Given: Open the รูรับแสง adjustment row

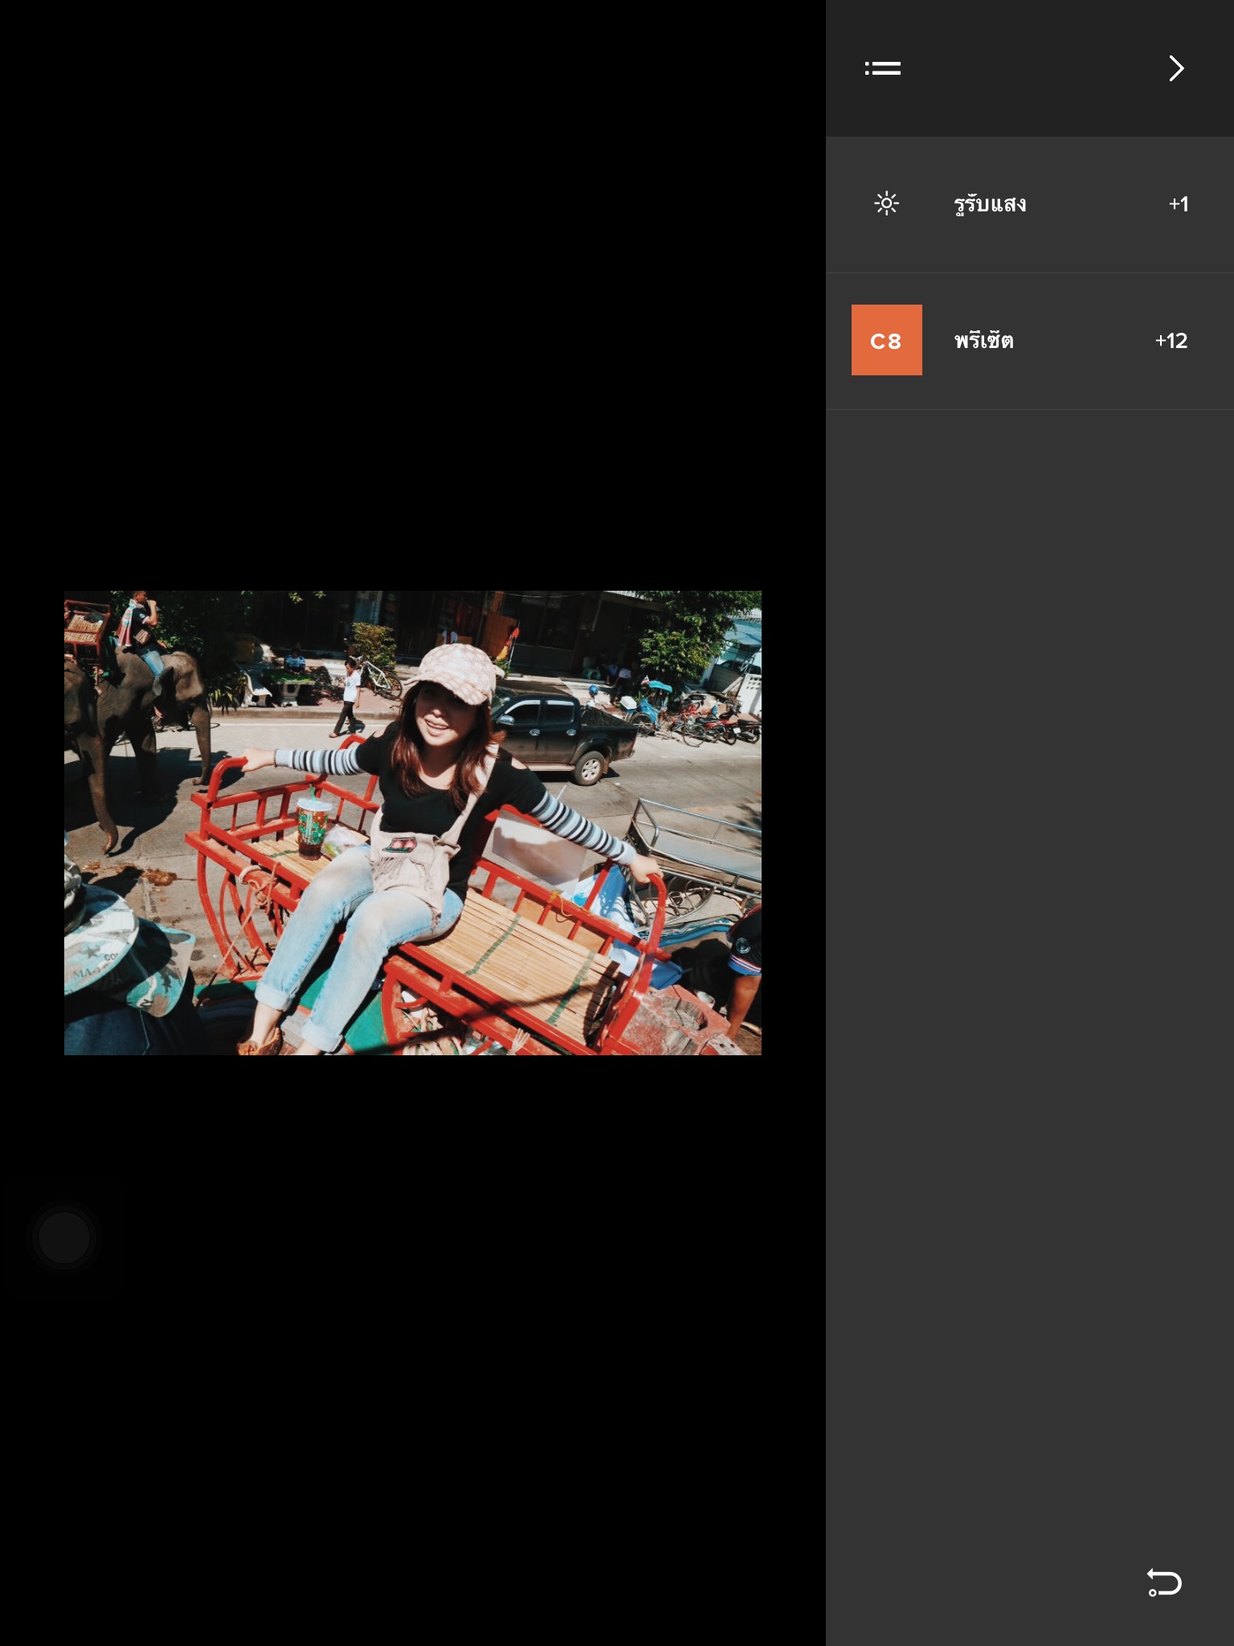Looking at the screenshot, I should tap(1030, 205).
